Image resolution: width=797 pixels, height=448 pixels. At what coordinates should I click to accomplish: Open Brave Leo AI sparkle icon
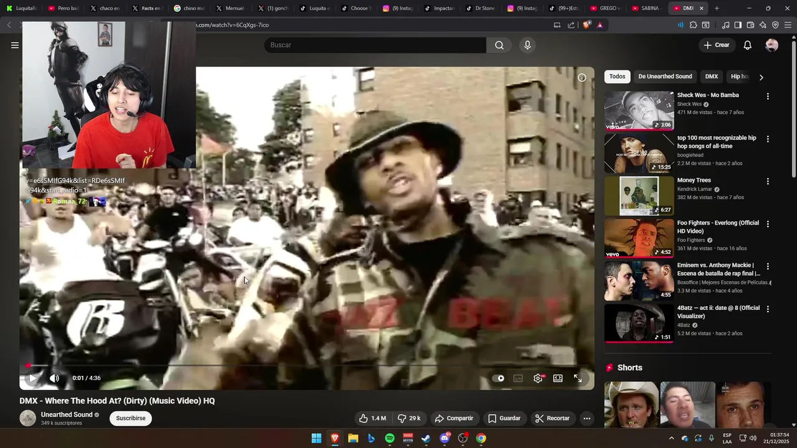click(763, 25)
